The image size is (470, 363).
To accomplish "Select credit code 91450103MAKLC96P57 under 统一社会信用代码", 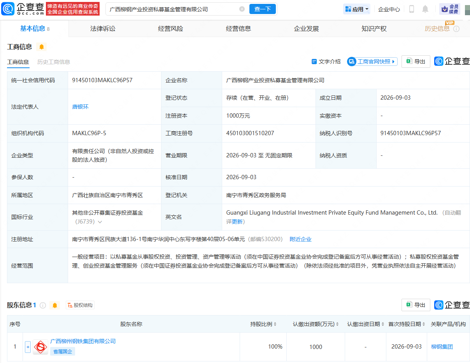I will tap(102, 80).
